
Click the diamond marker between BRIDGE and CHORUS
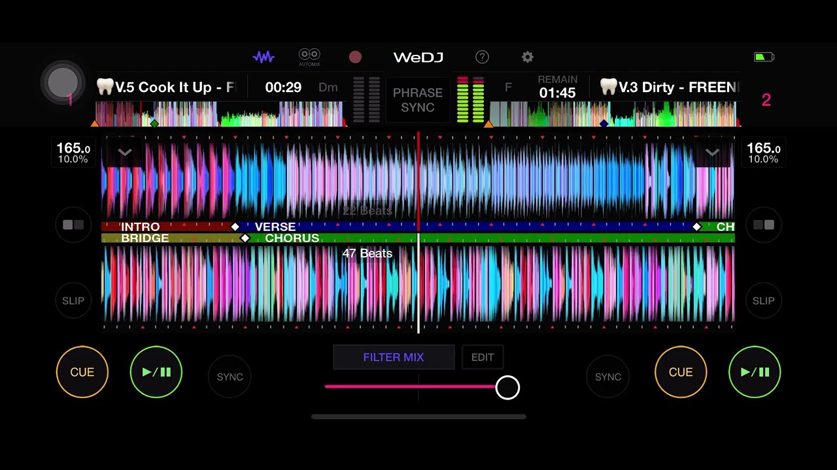(245, 238)
